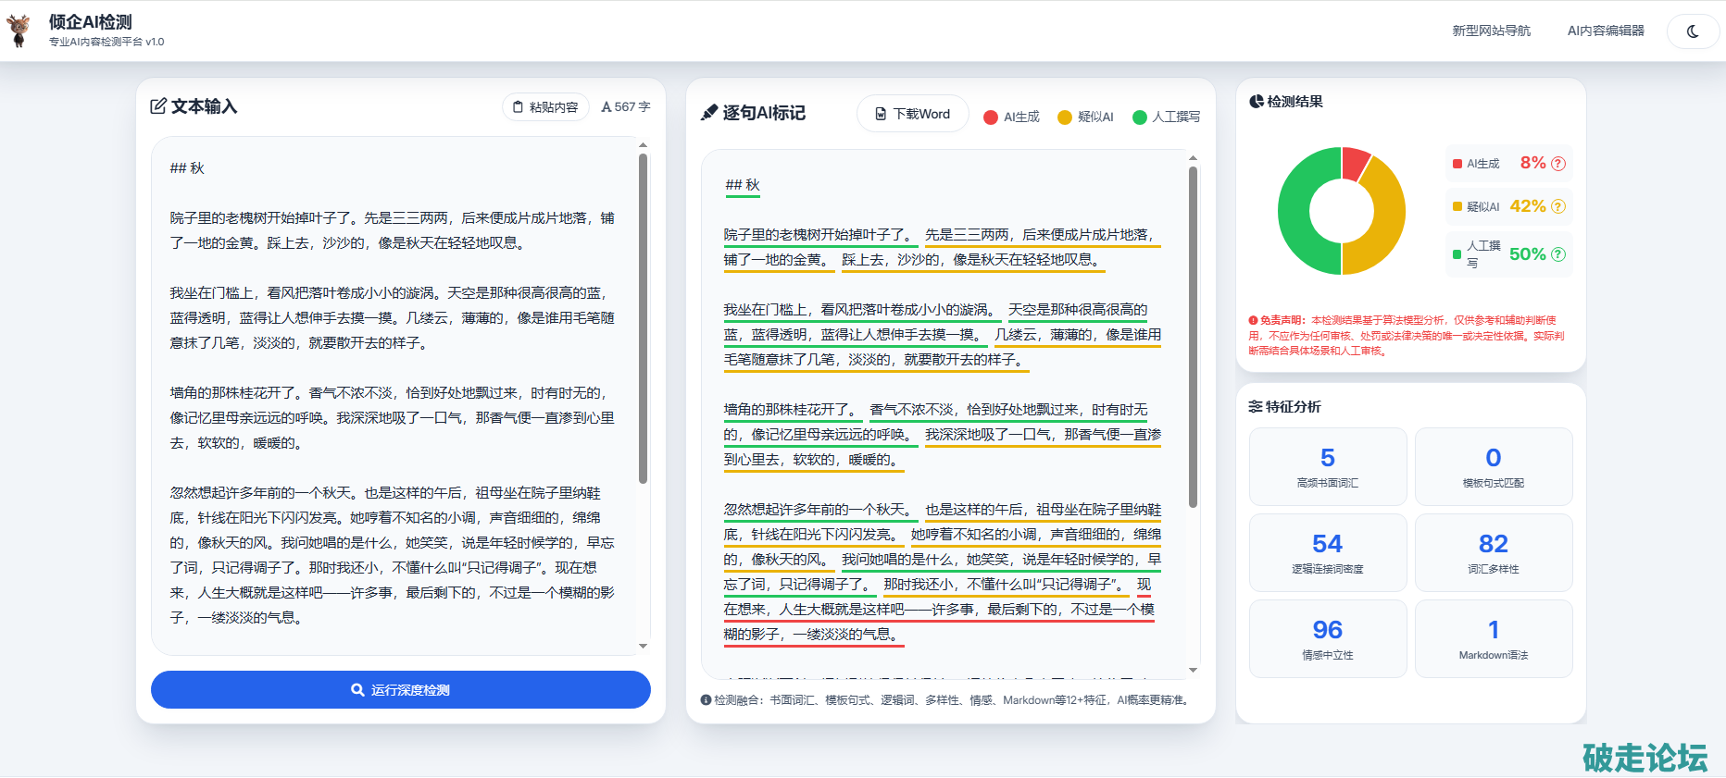This screenshot has width=1726, height=778.
Task: Open the AI内容编辑器 menu item
Action: point(1606,31)
